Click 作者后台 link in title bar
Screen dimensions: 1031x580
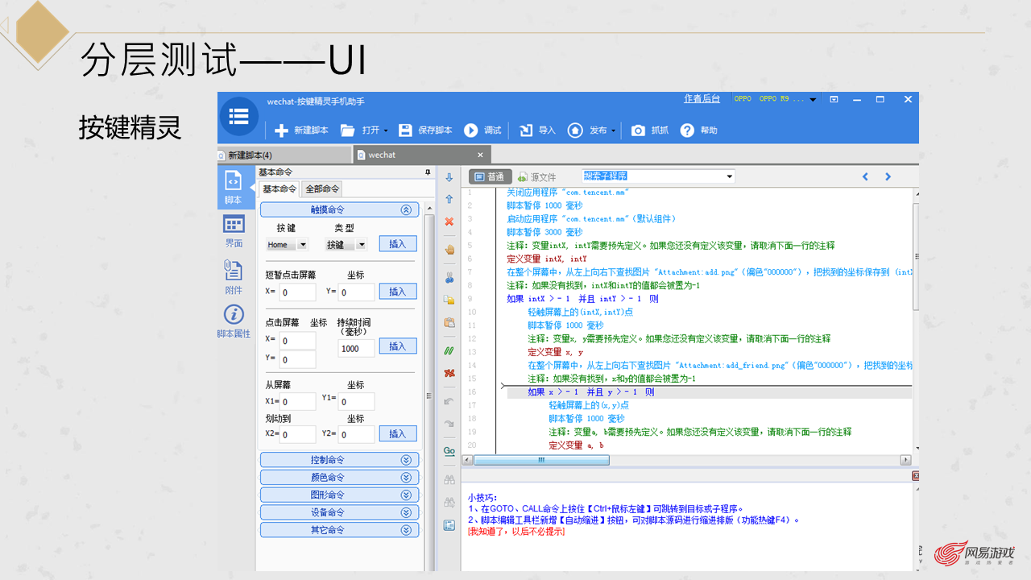(x=702, y=99)
